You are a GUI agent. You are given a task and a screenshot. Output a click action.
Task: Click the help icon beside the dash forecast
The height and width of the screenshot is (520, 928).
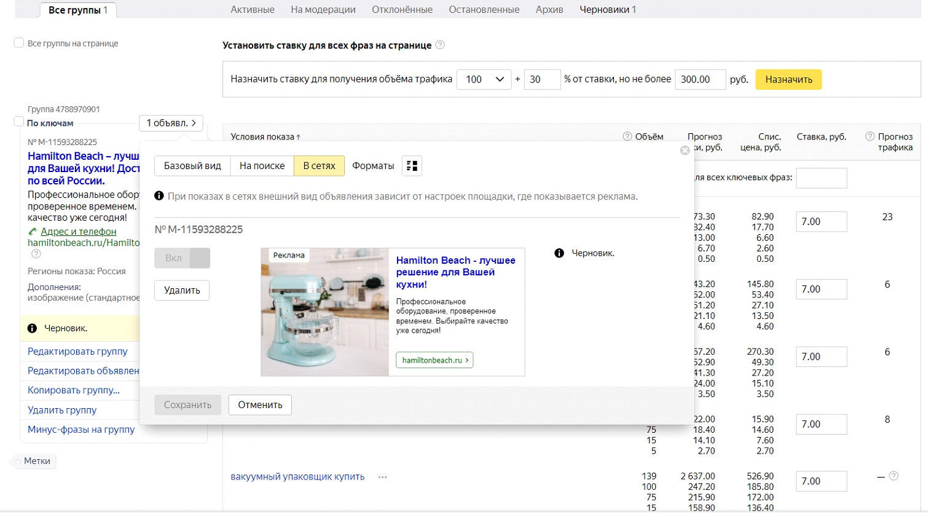coord(894,476)
